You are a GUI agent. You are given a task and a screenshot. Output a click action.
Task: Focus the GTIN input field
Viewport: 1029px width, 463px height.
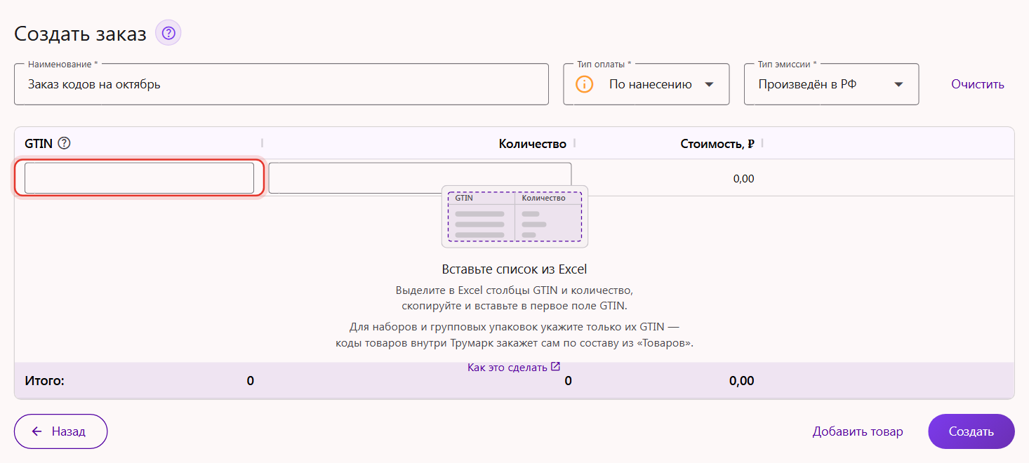coord(139,178)
